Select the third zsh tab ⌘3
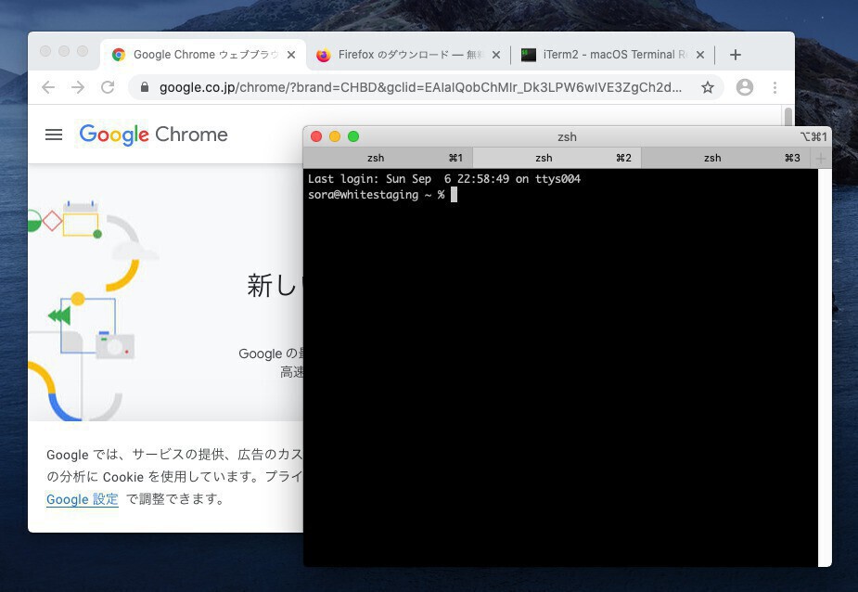Viewport: 858px width, 592px height. (725, 159)
